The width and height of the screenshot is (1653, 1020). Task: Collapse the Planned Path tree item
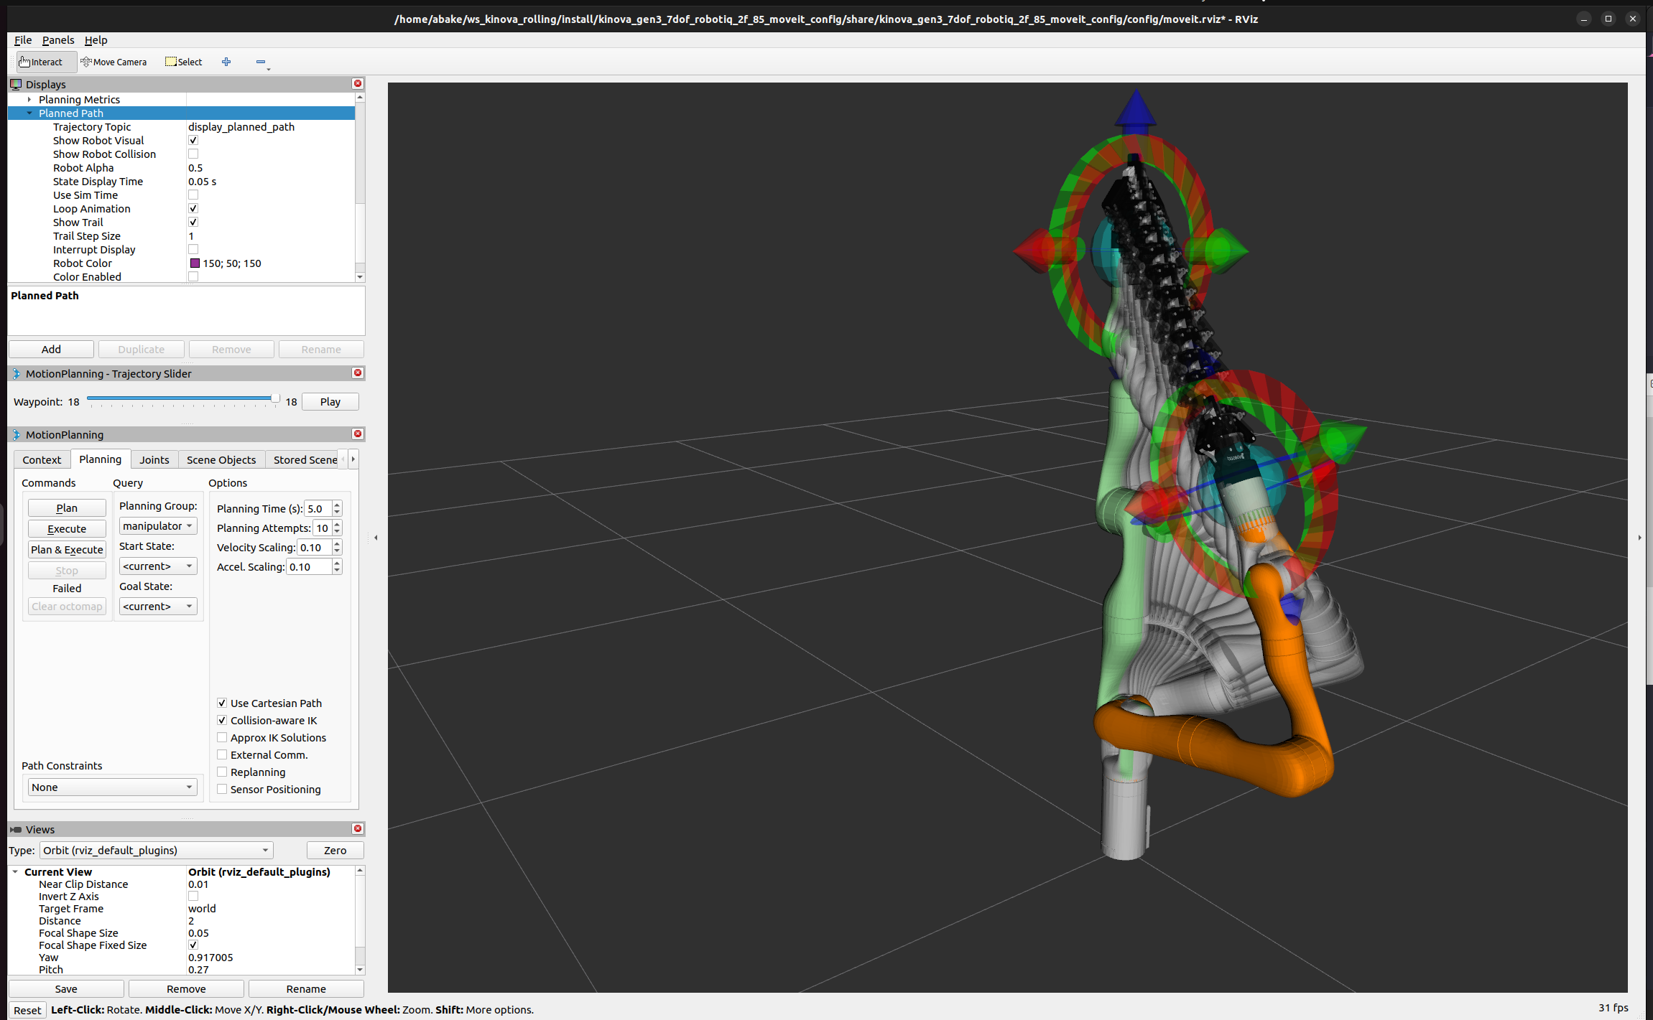pyautogui.click(x=29, y=113)
